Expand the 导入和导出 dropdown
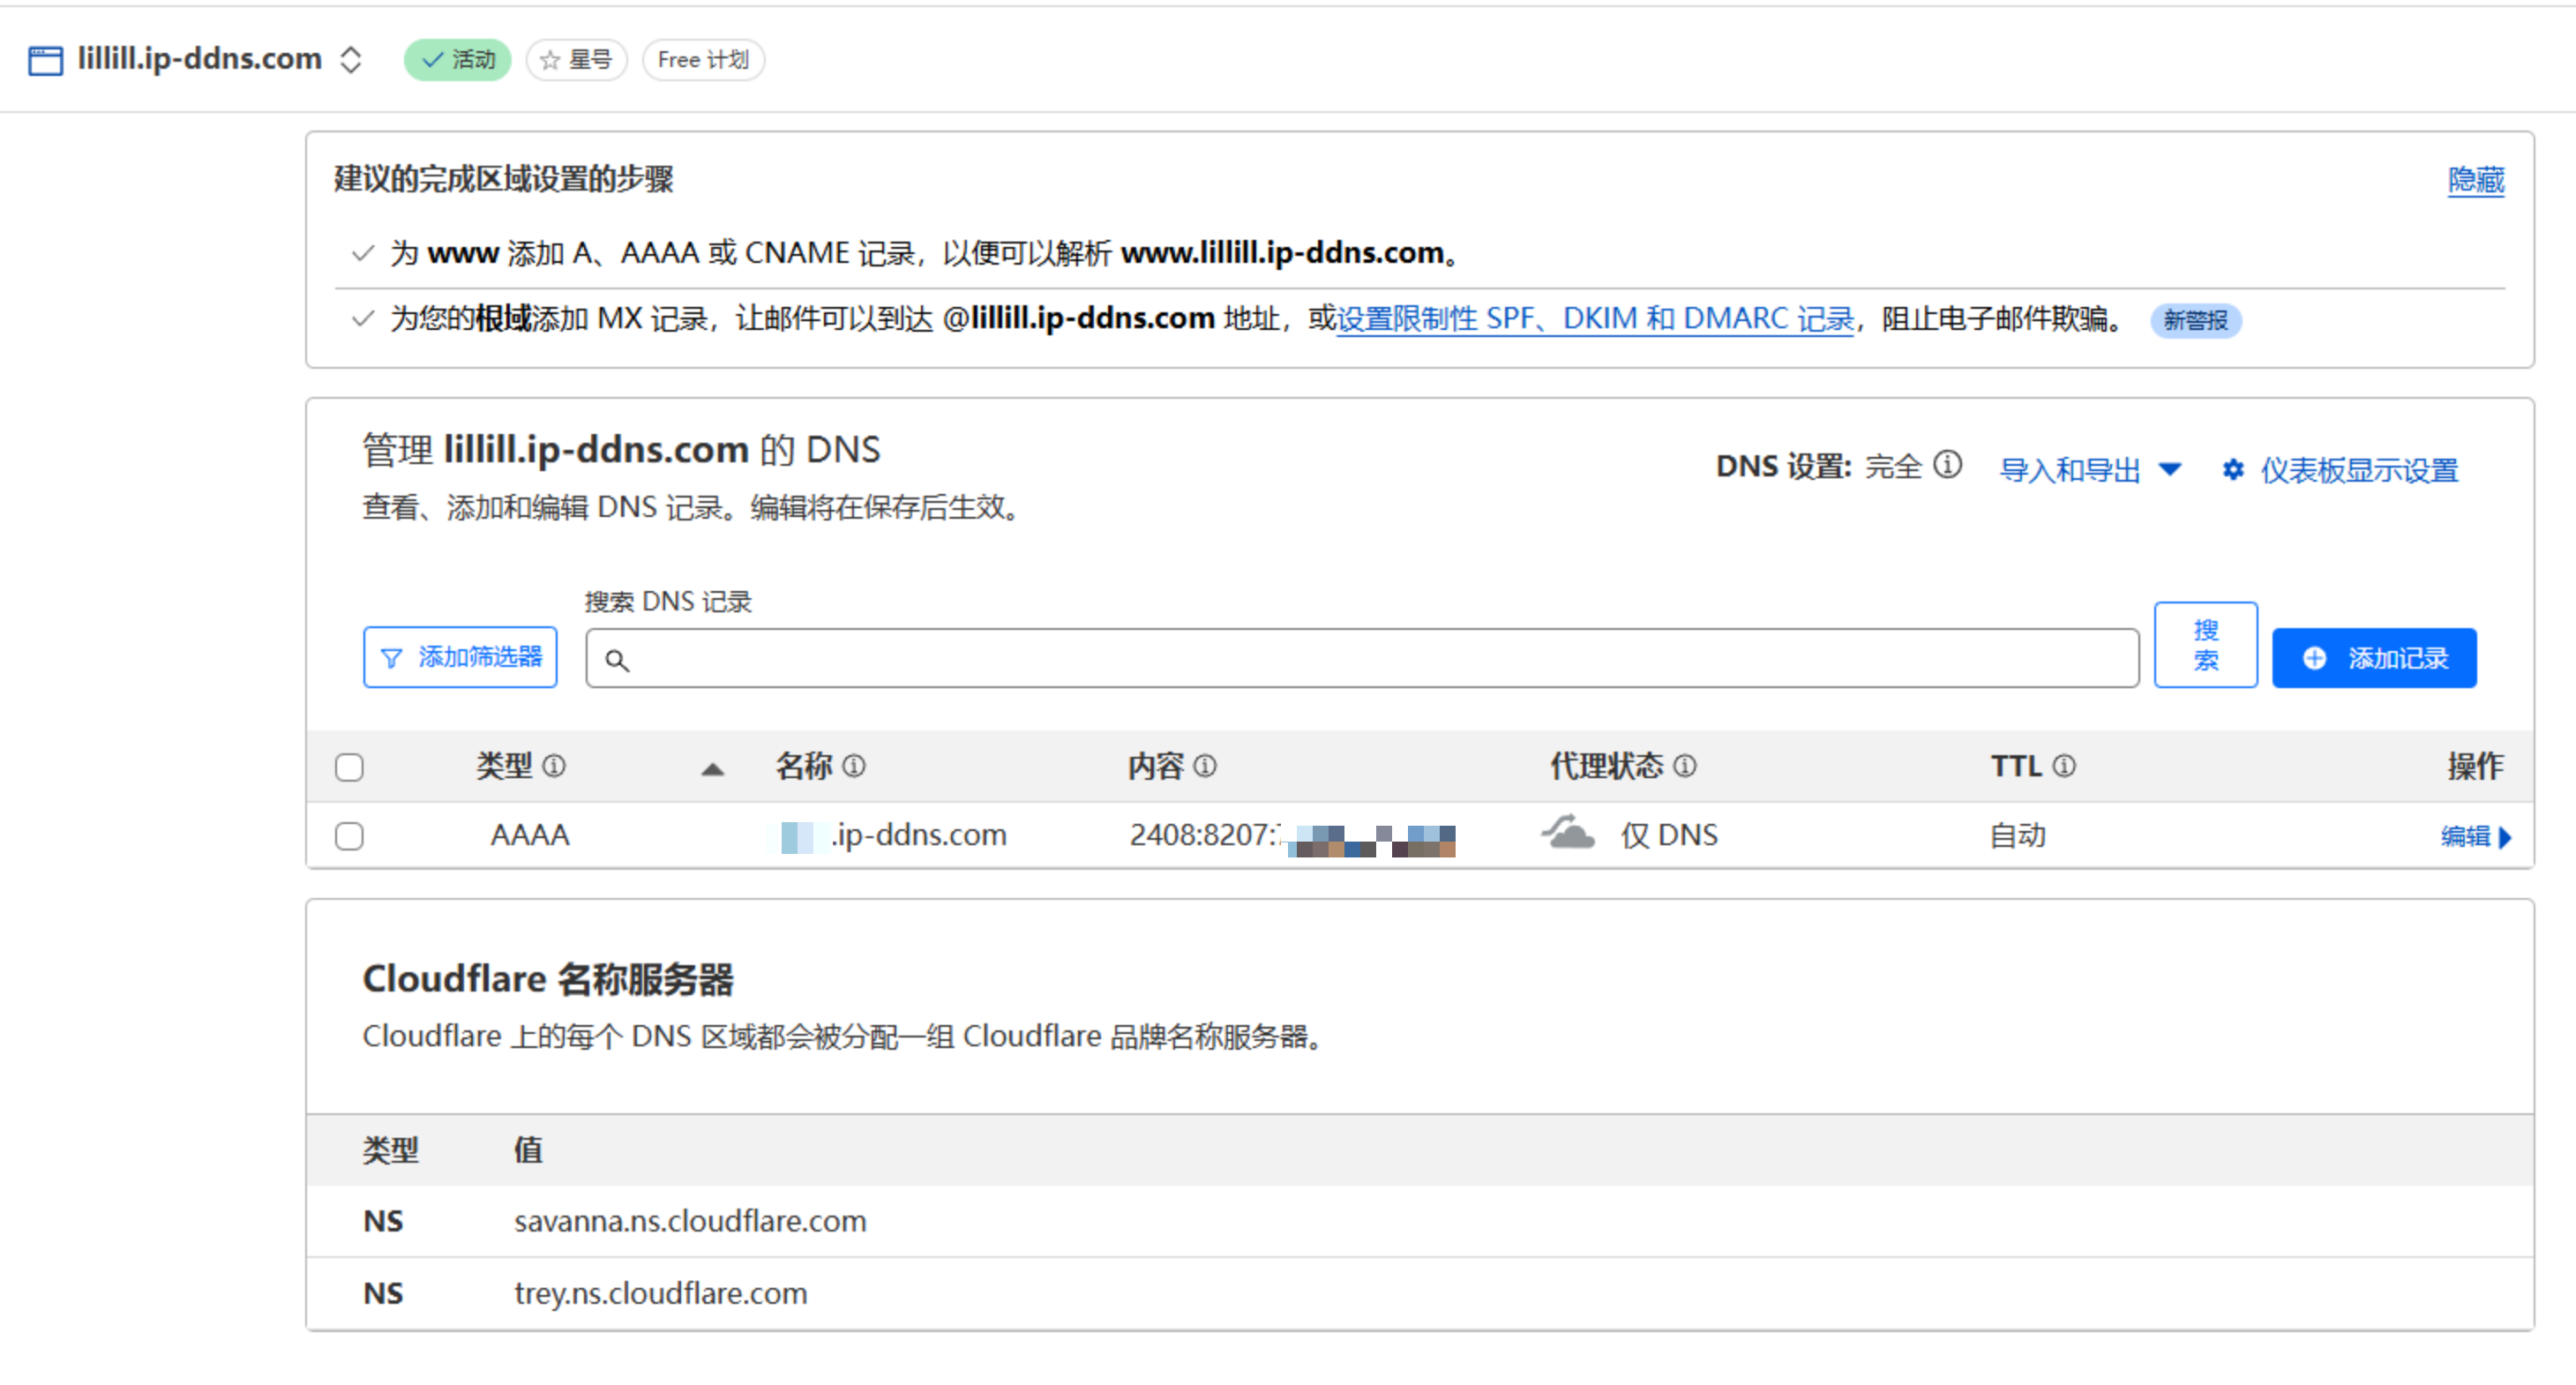This screenshot has width=2576, height=1385. [2089, 470]
